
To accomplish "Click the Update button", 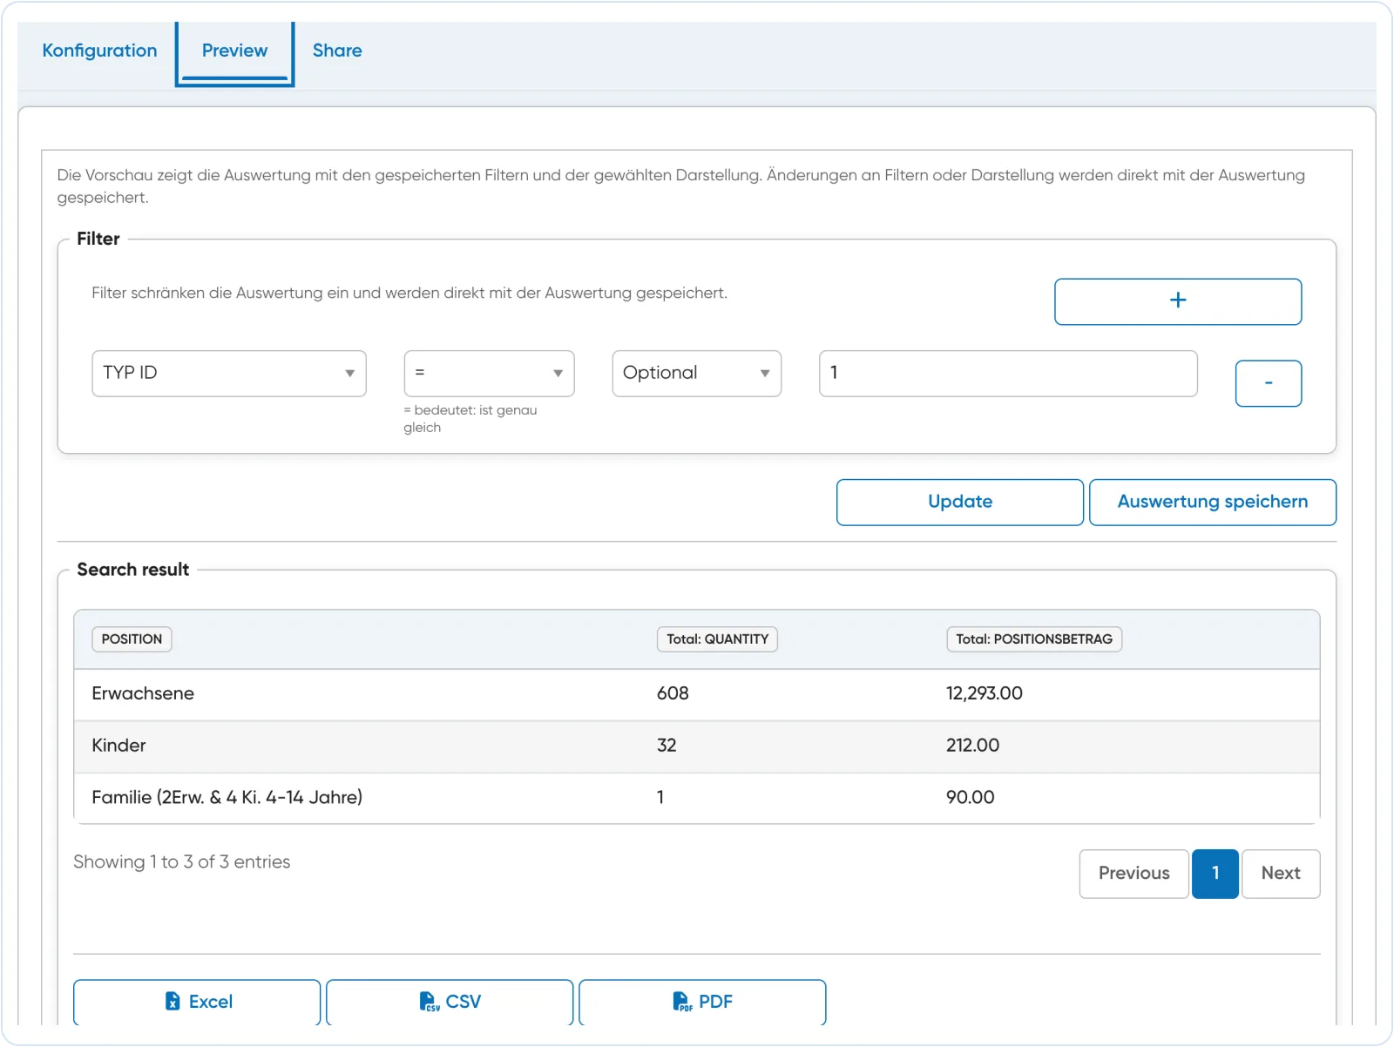I will tap(960, 502).
